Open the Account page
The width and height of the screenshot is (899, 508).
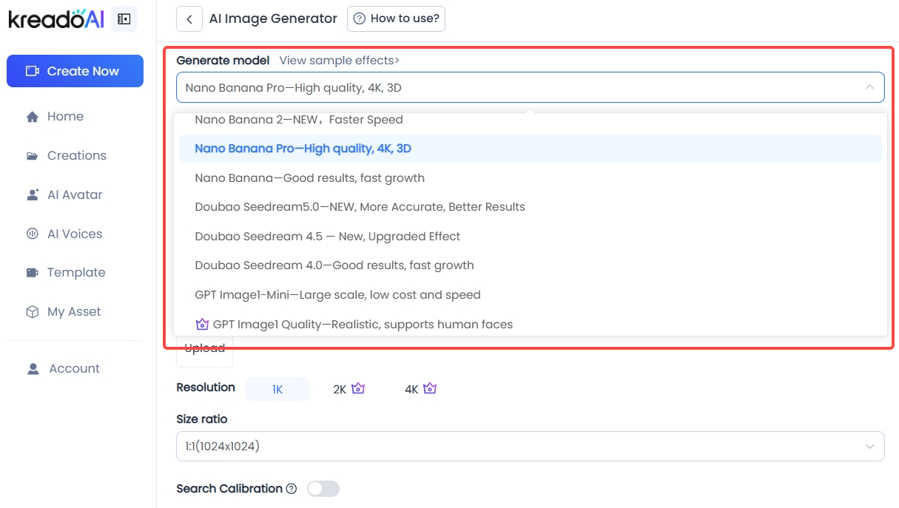click(x=74, y=369)
